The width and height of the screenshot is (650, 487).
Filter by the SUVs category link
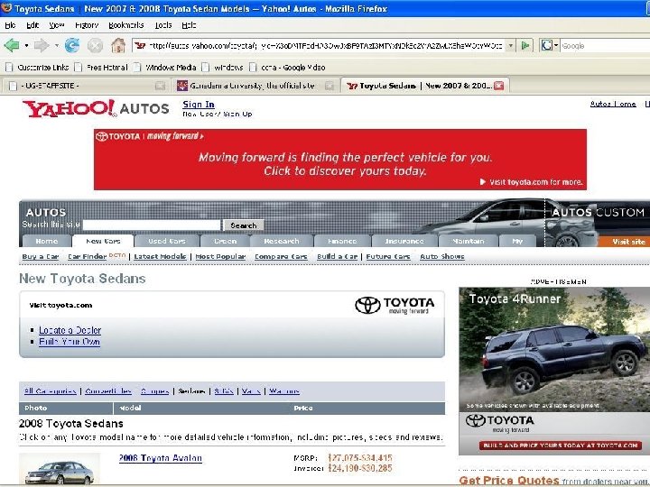[x=224, y=391]
